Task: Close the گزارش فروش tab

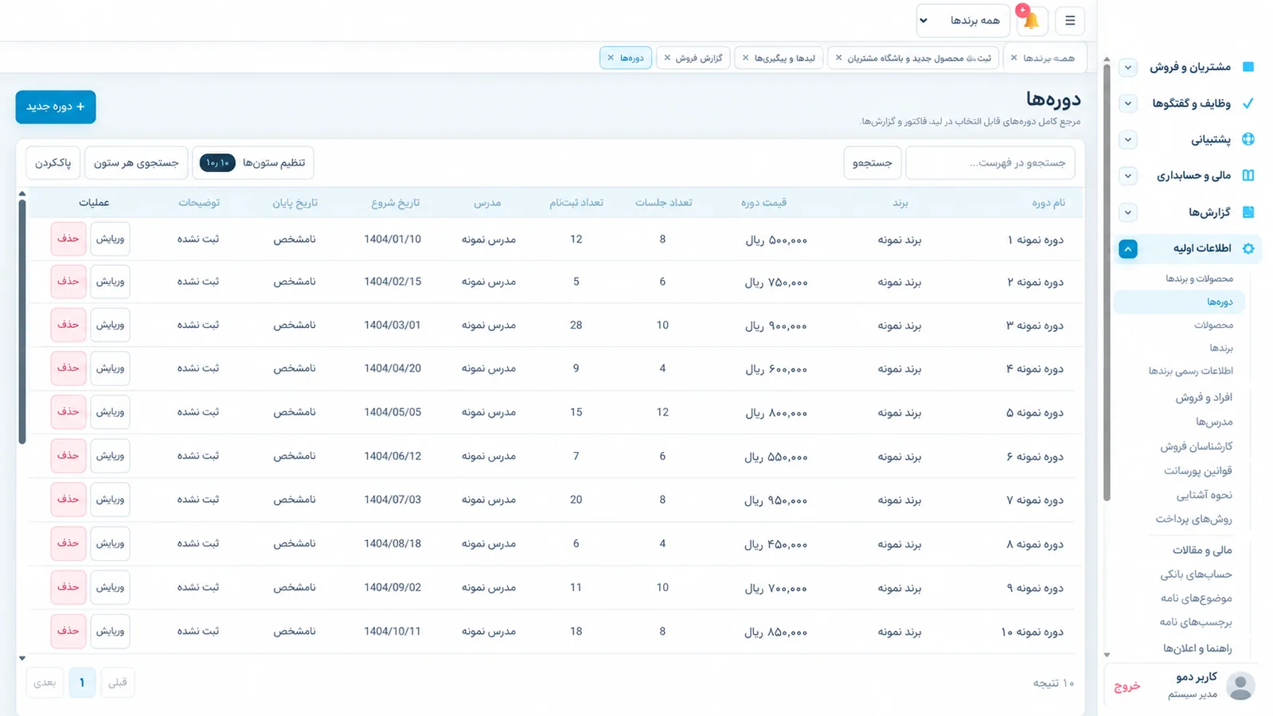Action: coord(667,58)
